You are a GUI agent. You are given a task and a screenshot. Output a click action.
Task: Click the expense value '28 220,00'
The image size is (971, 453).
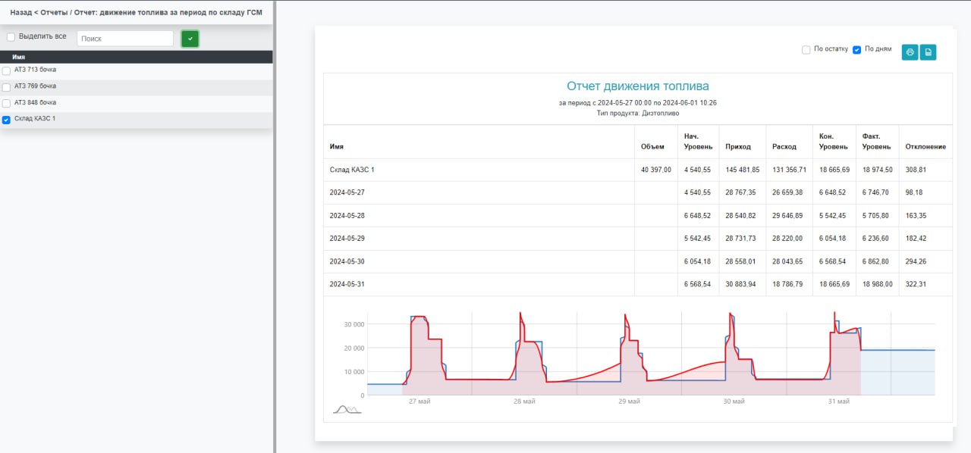[787, 239]
